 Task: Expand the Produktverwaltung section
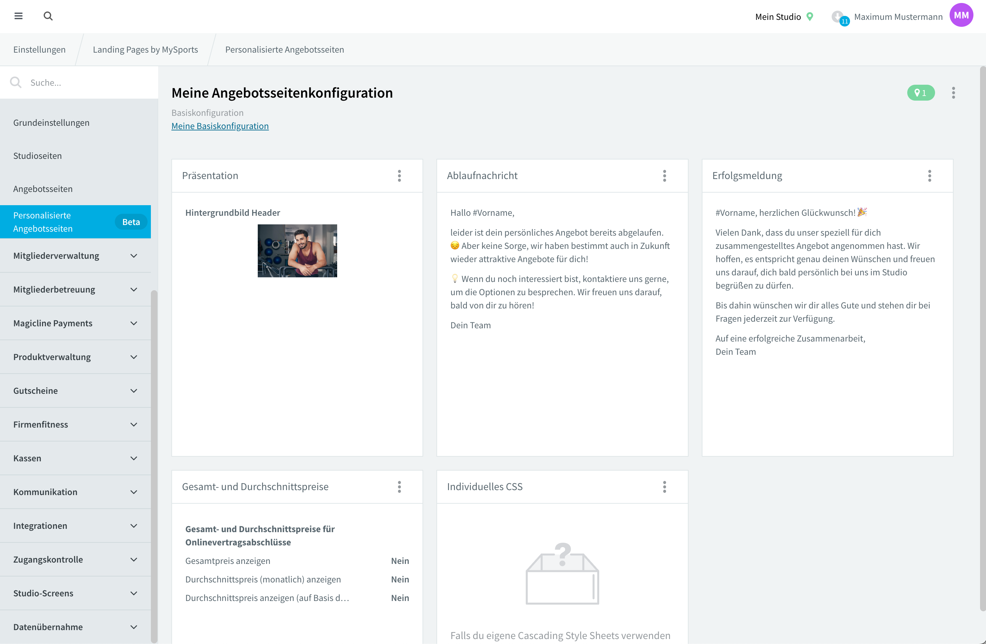click(x=75, y=357)
